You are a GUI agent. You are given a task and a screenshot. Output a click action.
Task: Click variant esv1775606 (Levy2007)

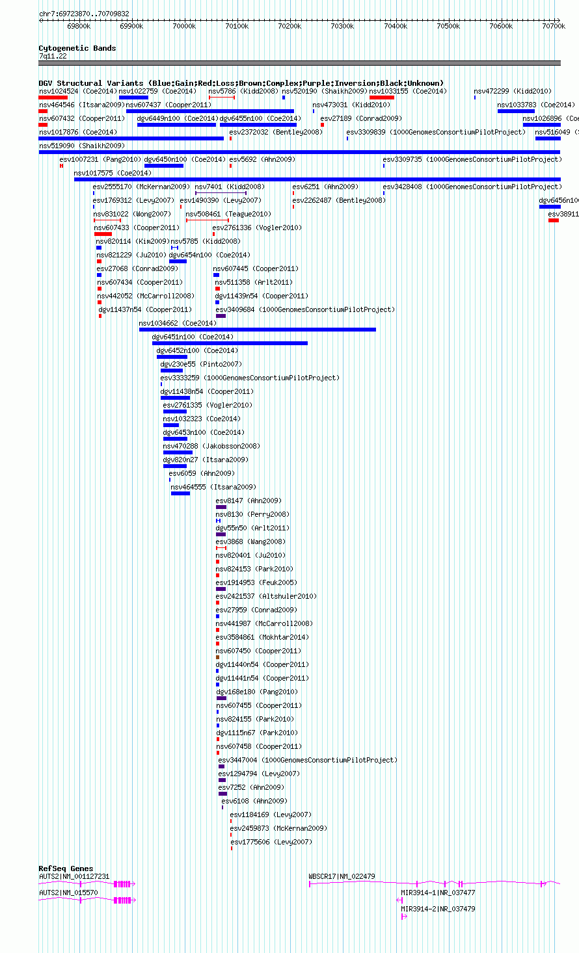coord(271,842)
